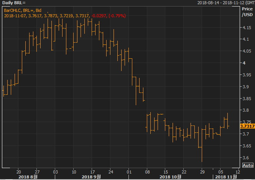Image resolution: width=255 pixels, height=180 pixels.
Task: Click the 2018 9월 month label
Action: pyautogui.click(x=91, y=177)
